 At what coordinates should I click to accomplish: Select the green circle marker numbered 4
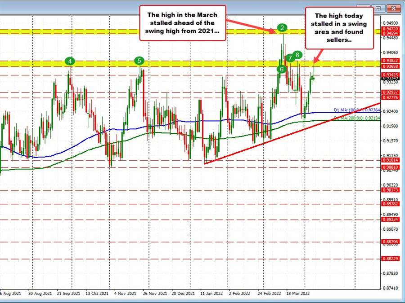coord(70,61)
